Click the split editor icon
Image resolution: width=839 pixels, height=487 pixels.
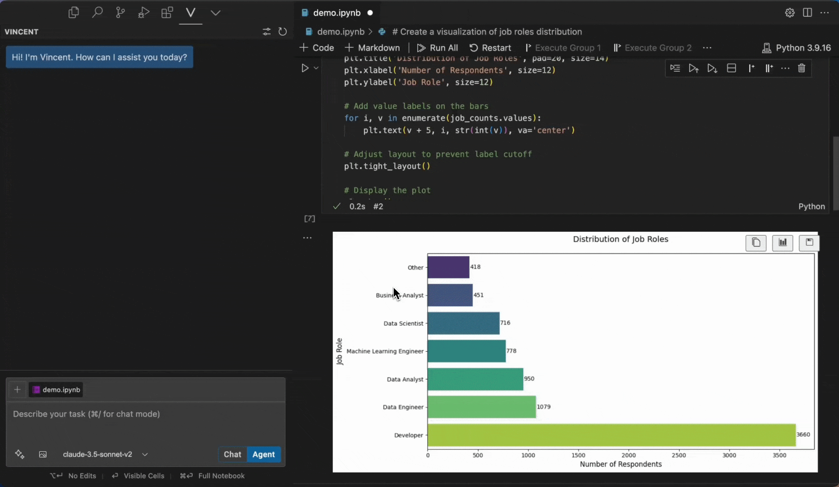(x=807, y=13)
